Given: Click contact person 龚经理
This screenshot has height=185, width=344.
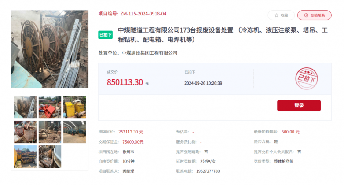Looking at the screenshot, I should [128, 171].
